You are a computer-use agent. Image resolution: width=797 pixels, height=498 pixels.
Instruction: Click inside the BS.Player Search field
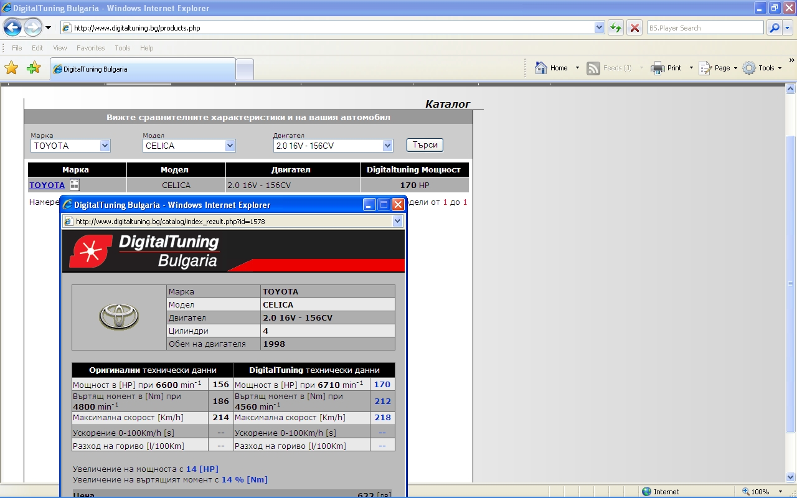(705, 28)
